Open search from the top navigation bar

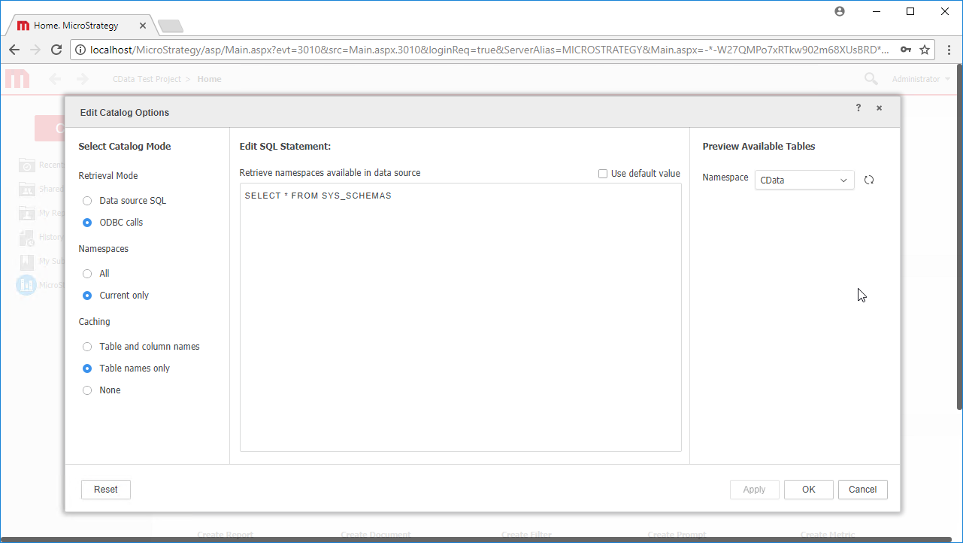(x=870, y=78)
